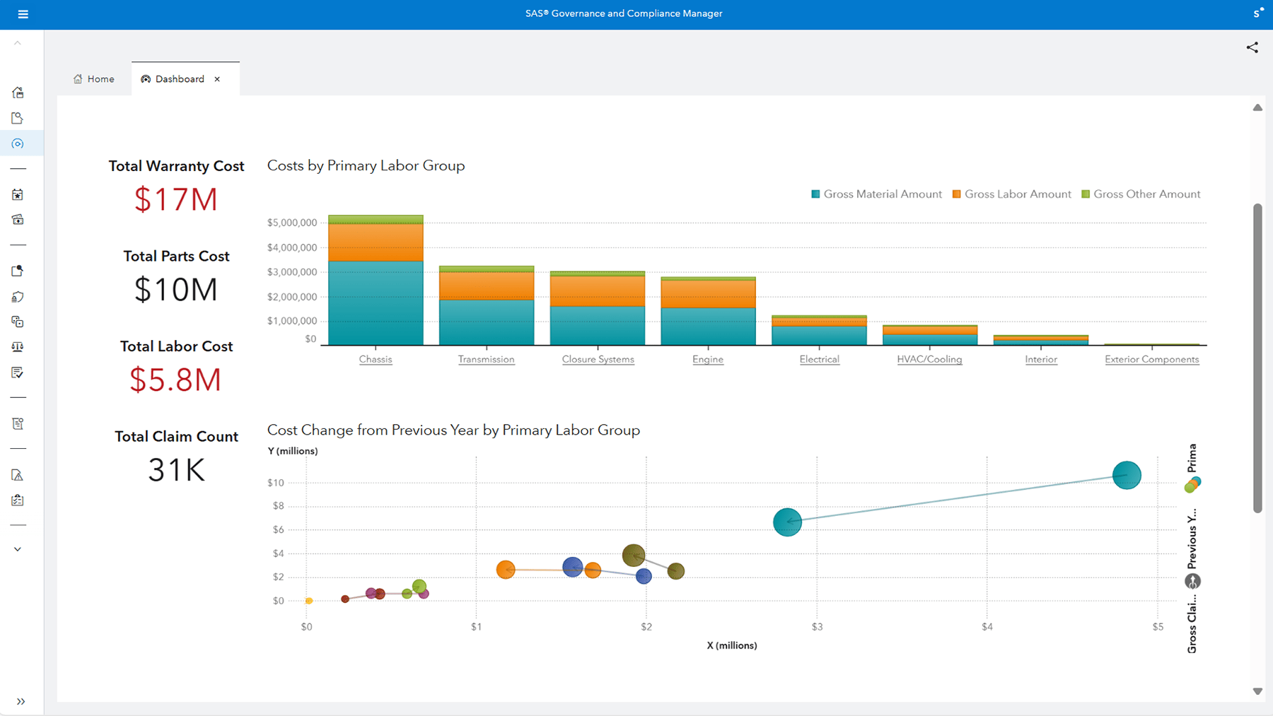
Task: Collapse the sidebar with the top chevron
Action: click(18, 42)
